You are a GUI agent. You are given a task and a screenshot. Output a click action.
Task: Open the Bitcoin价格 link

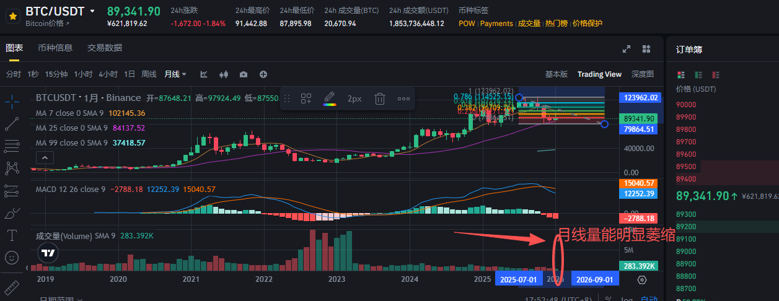tap(48, 24)
